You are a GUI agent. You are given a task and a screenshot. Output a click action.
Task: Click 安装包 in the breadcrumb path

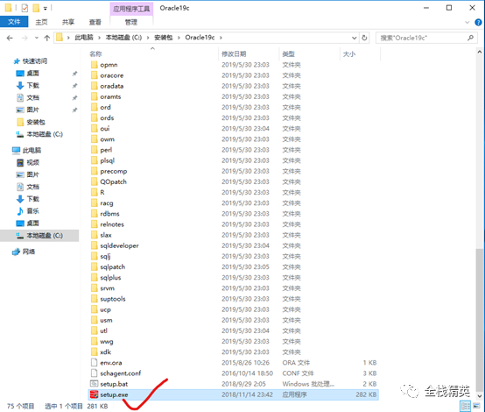click(163, 38)
